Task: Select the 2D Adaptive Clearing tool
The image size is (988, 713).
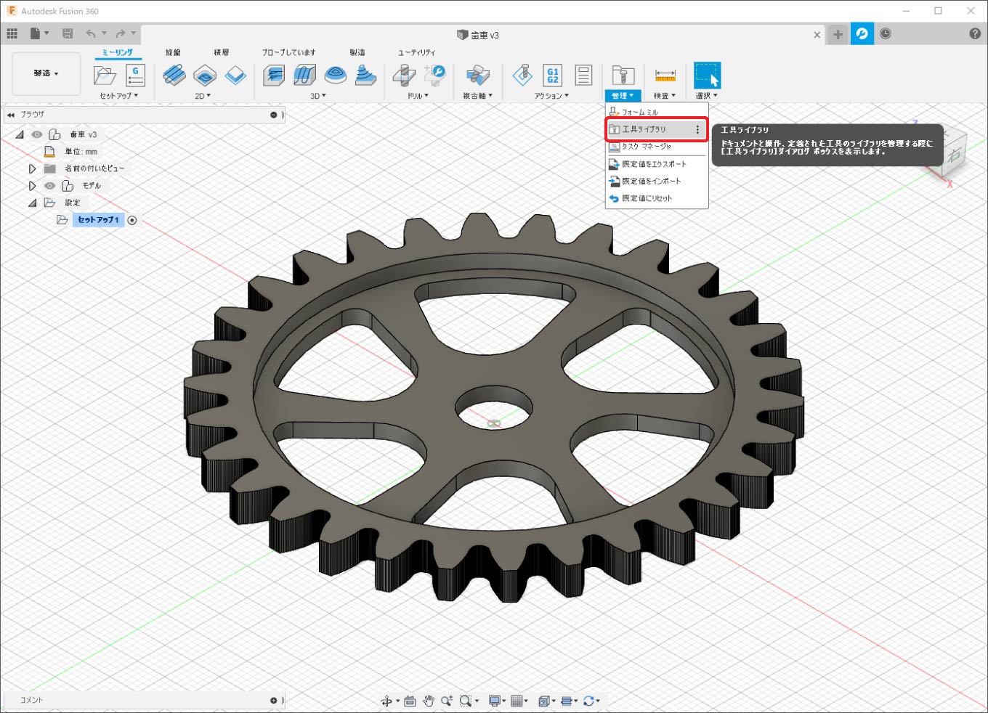Action: (x=174, y=75)
